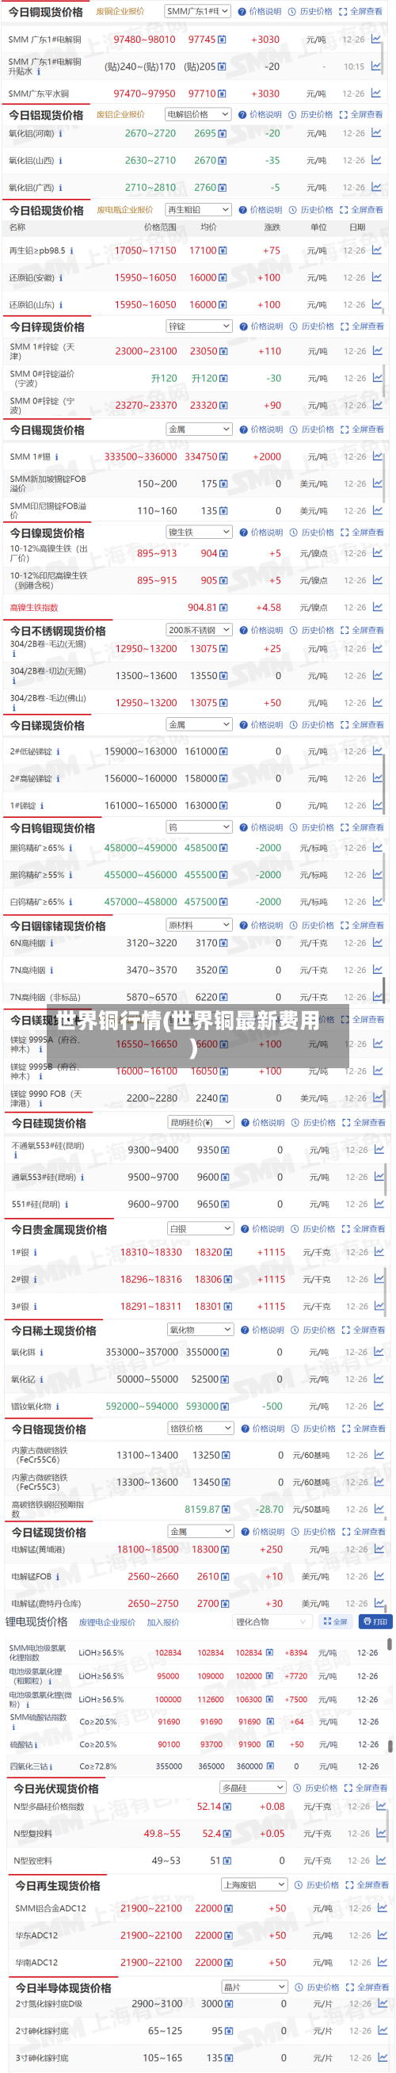Open the 废铝企业报价 link
Viewport: 396px width, 2073px height.
pyautogui.click(x=120, y=114)
